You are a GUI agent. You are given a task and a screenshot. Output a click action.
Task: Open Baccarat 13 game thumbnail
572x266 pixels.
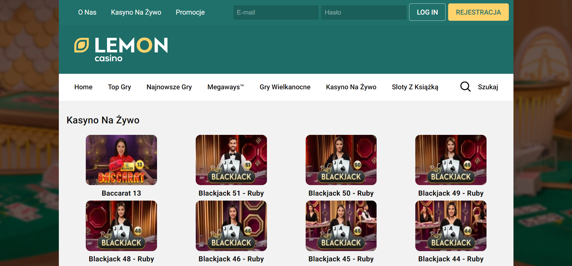pos(121,160)
